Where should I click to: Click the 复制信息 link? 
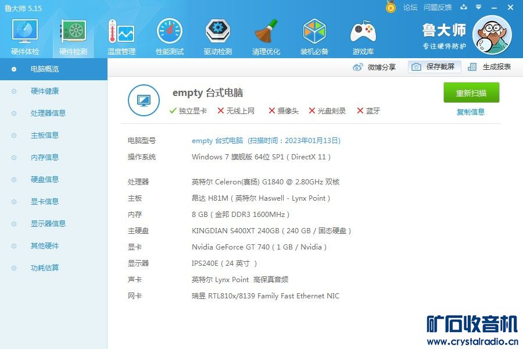pos(471,112)
